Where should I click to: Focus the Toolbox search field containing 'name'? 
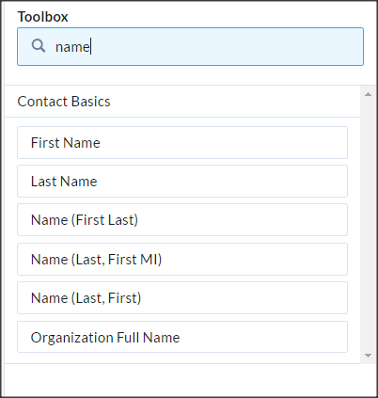point(190,46)
